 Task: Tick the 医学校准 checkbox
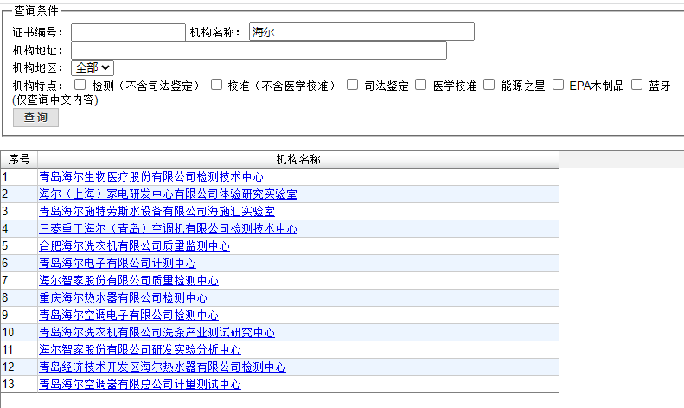[420, 84]
